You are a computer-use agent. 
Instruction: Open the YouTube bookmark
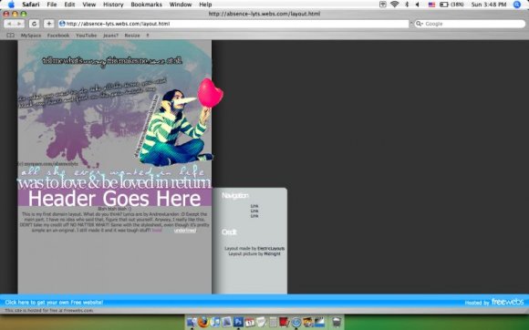tap(86, 35)
